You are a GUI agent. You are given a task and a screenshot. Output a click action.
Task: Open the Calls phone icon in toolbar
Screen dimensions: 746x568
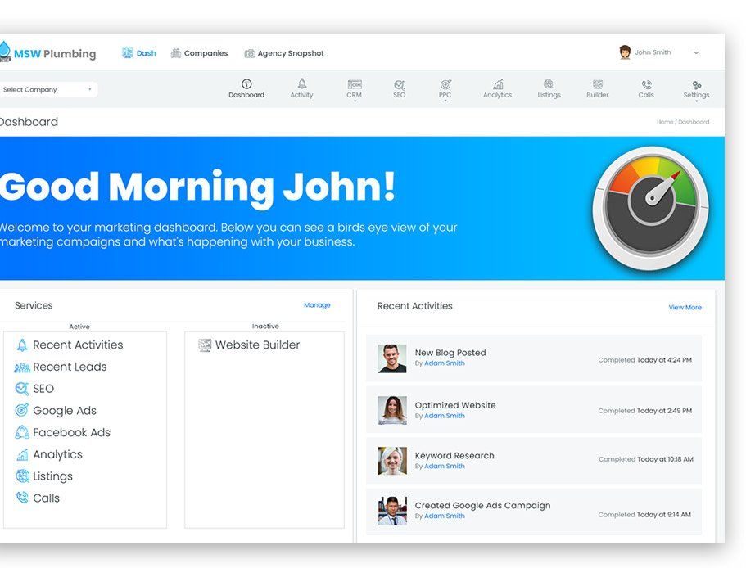[646, 84]
